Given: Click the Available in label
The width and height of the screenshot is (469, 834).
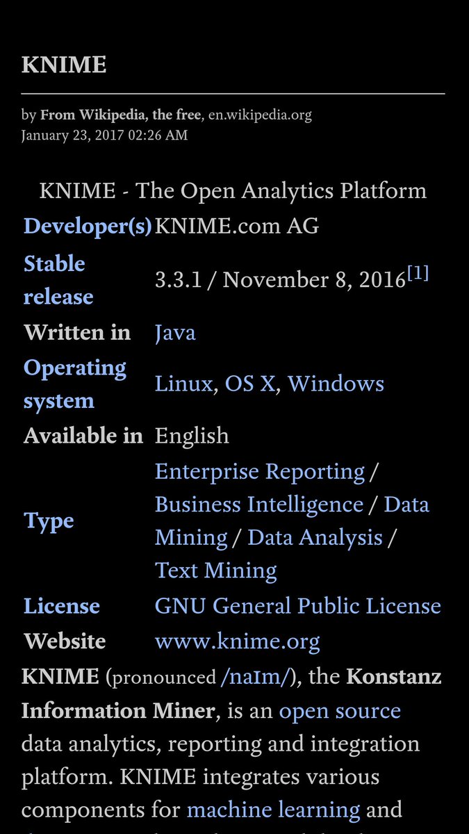Looking at the screenshot, I should [83, 436].
